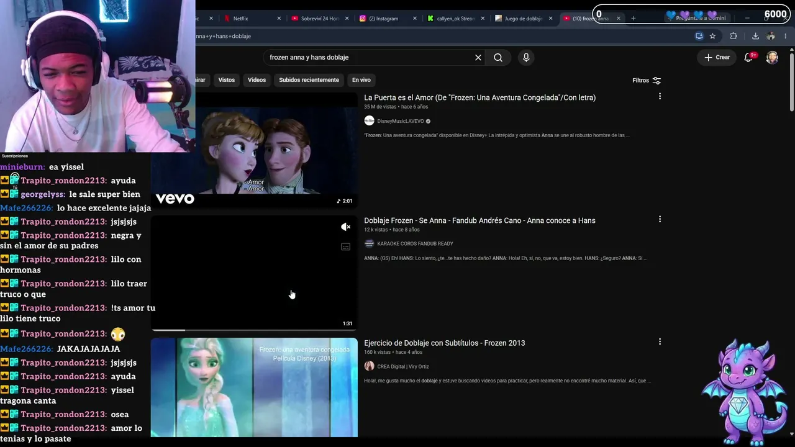Open Ejercicio de Doblaje con Subtítulos title

(x=444, y=343)
